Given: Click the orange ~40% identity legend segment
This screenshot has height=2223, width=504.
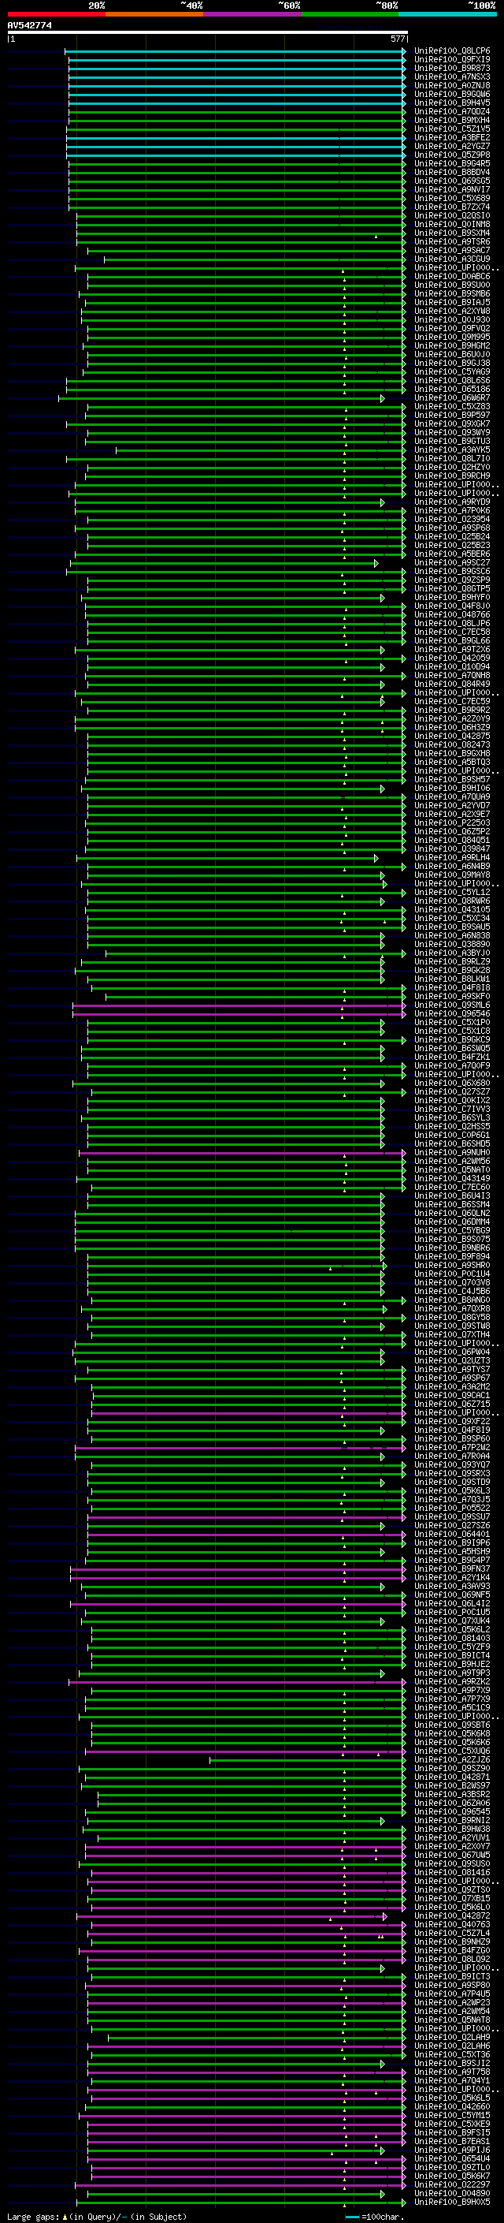Looking at the screenshot, I should pyautogui.click(x=154, y=14).
